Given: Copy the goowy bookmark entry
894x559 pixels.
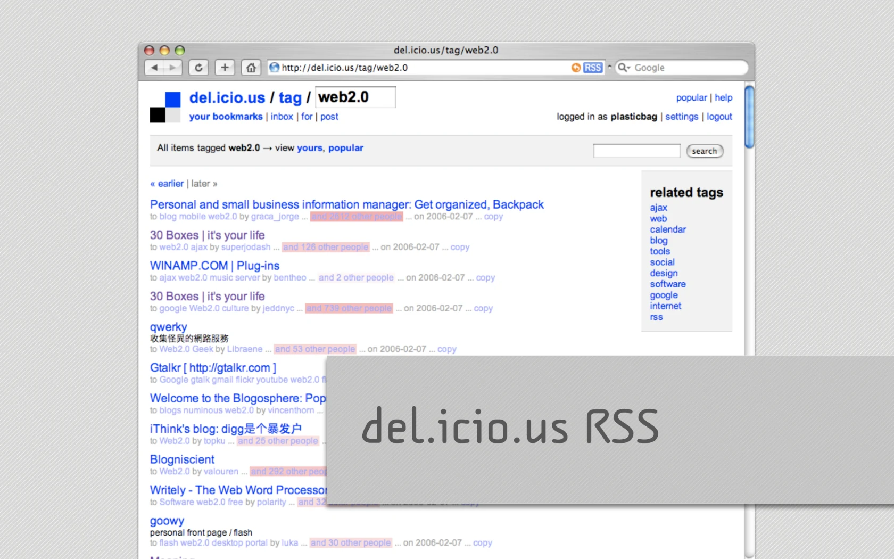Looking at the screenshot, I should coord(482,543).
